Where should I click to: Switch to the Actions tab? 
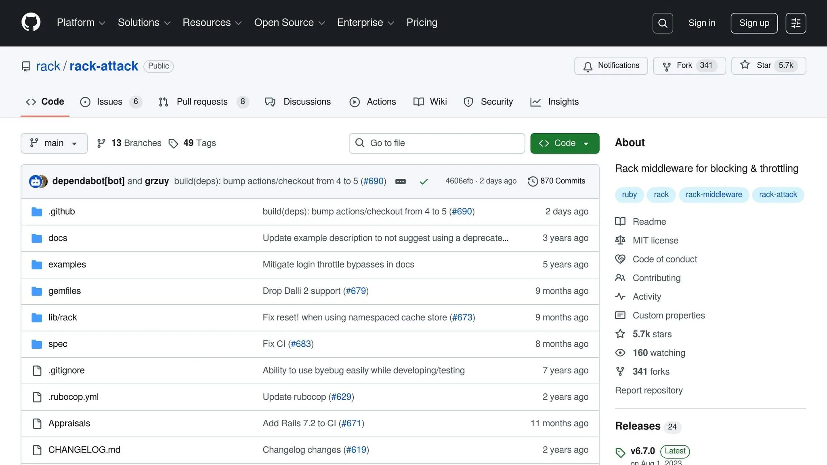tap(373, 102)
